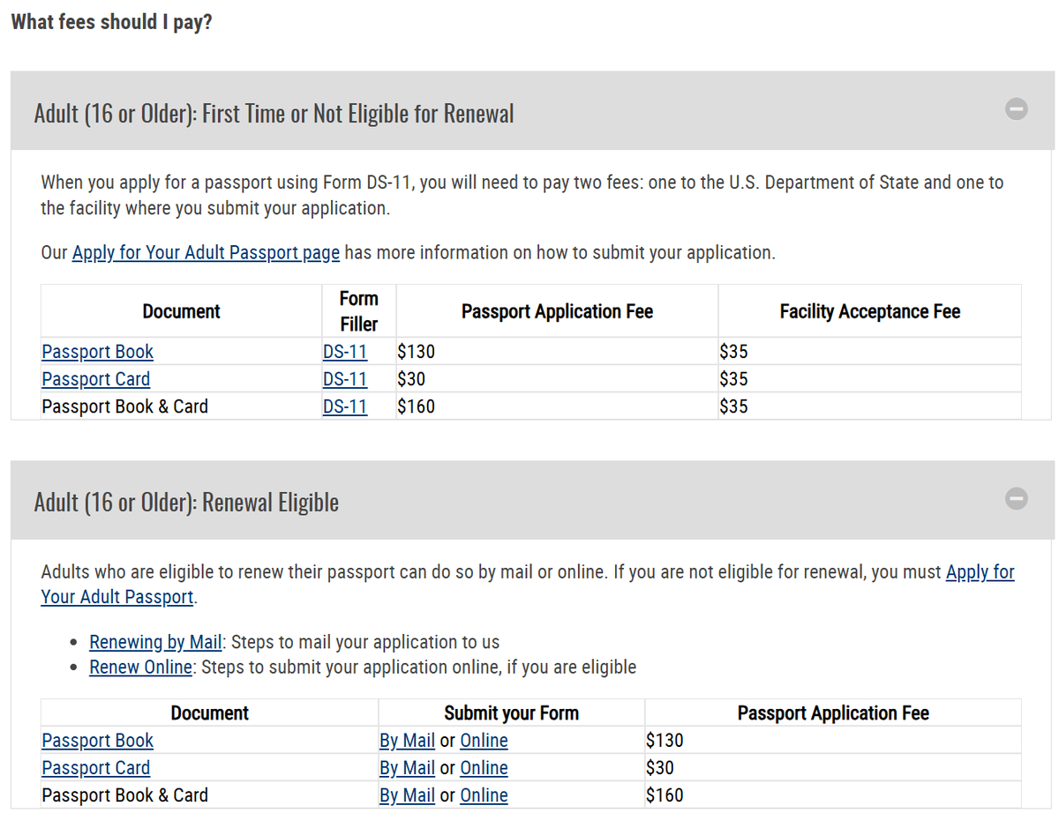Select the Facility Acceptance Fee column header

[x=870, y=311]
